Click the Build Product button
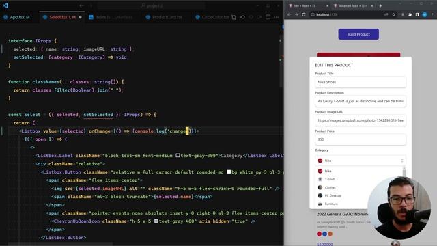 tap(358, 34)
